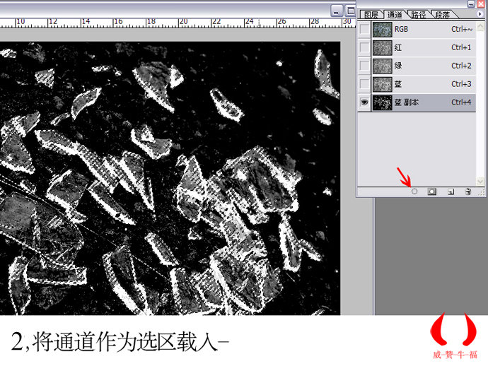Screen dimensions: 488x366
Task: Minimize the Channels palette
Action: pos(471,4)
